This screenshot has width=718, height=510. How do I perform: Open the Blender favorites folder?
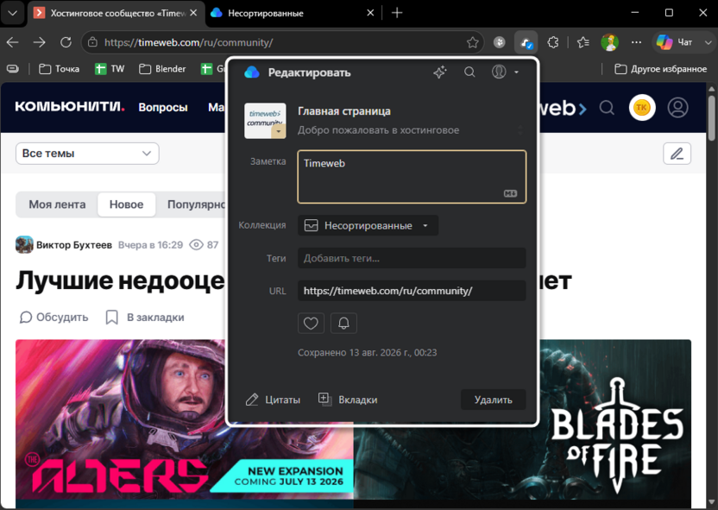click(162, 69)
